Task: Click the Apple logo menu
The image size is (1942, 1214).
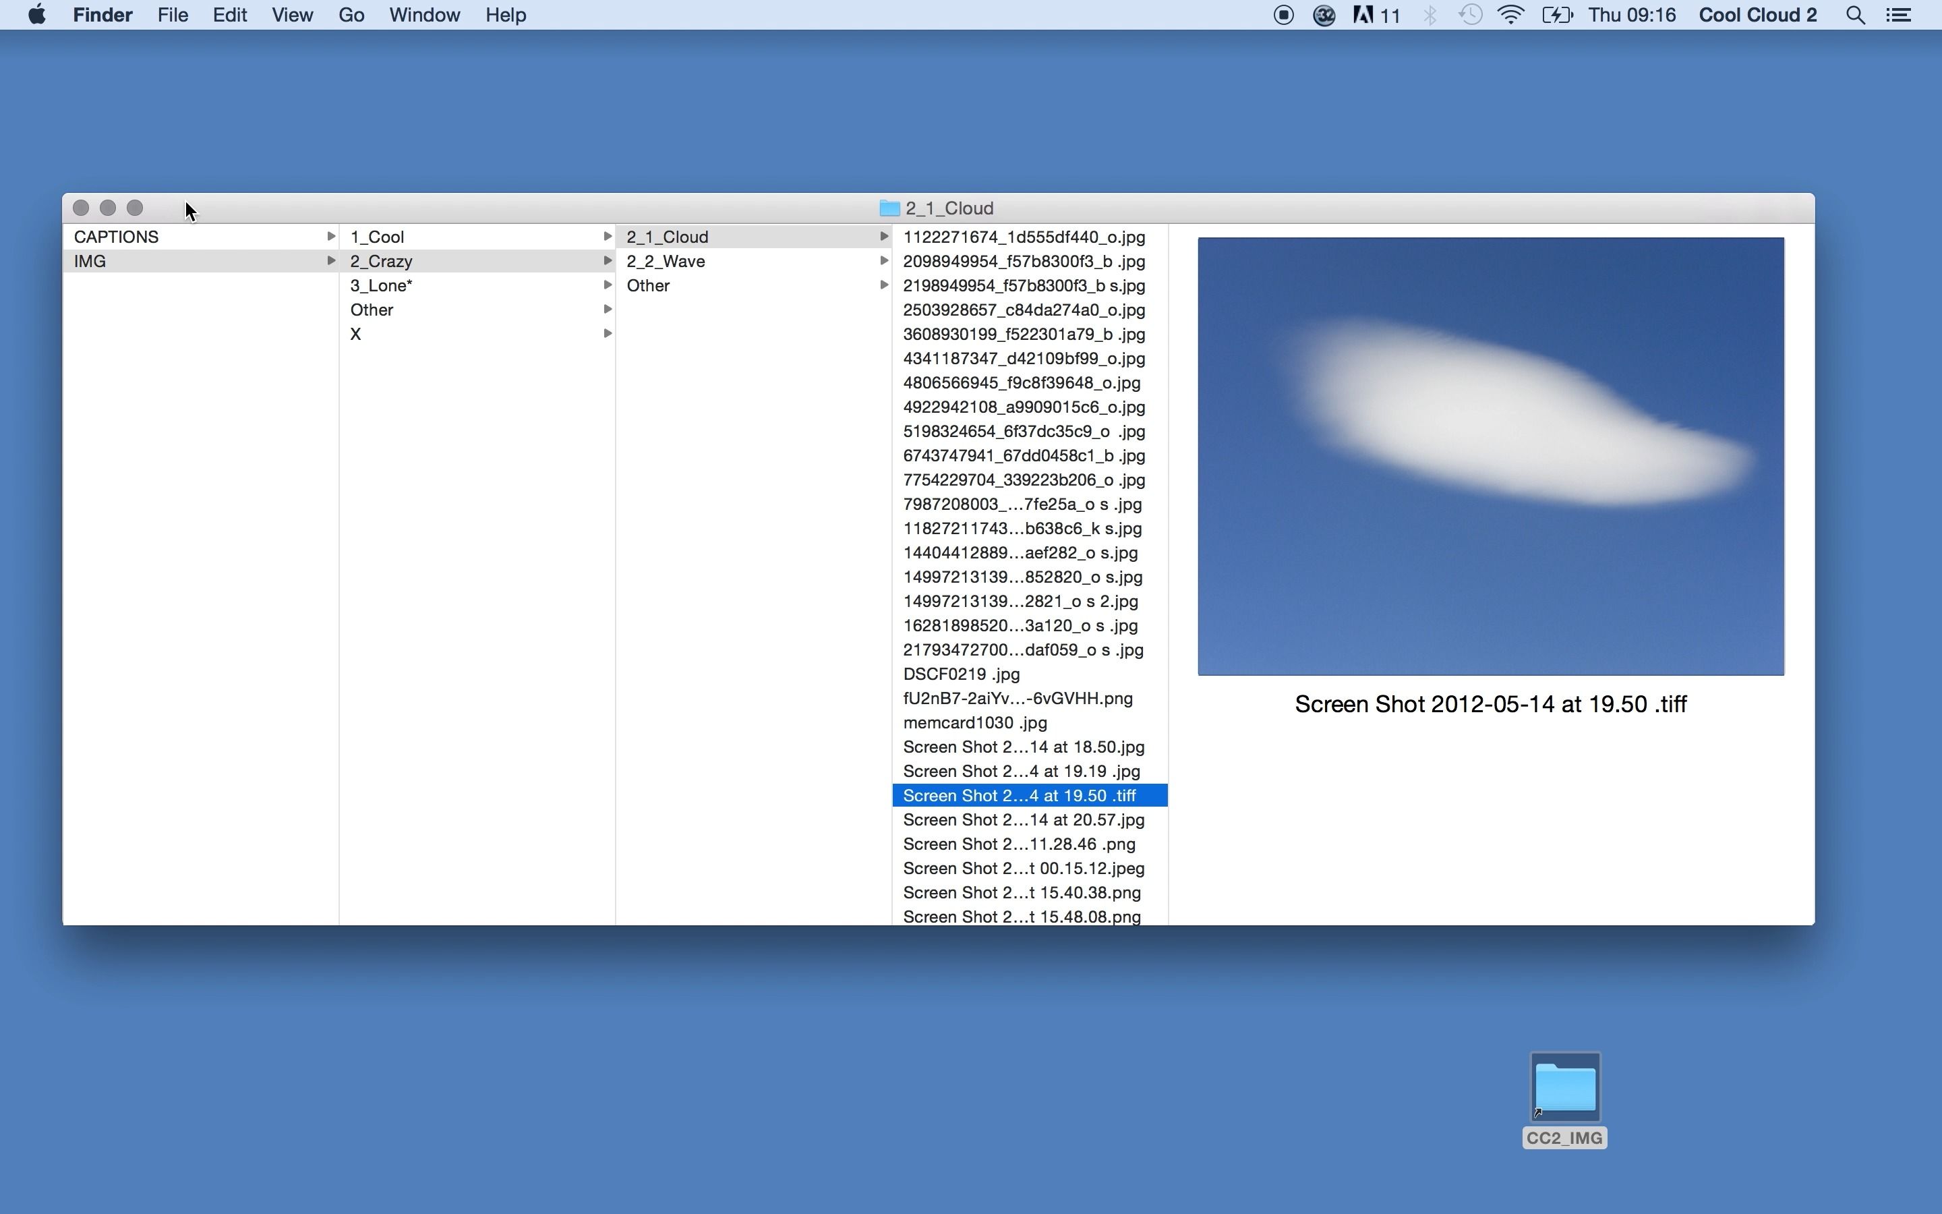Action: coord(37,14)
